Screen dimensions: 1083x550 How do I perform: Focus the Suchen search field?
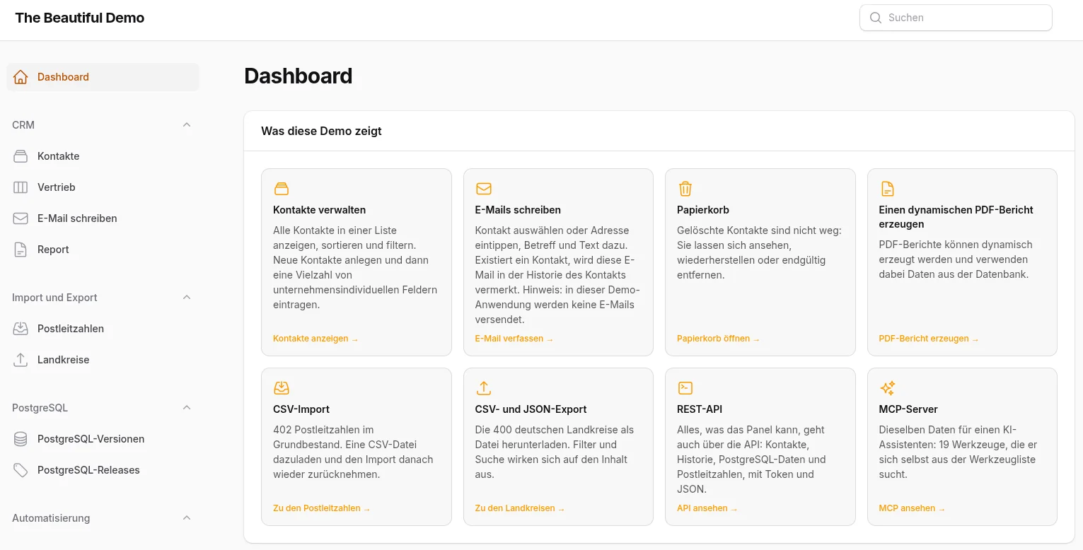(x=956, y=18)
